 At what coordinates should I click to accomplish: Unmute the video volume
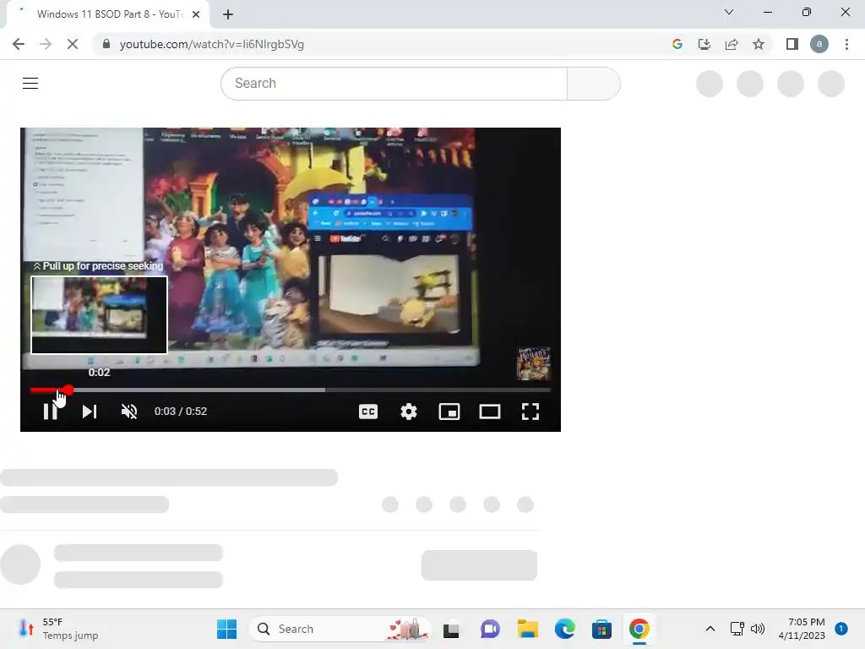point(129,412)
